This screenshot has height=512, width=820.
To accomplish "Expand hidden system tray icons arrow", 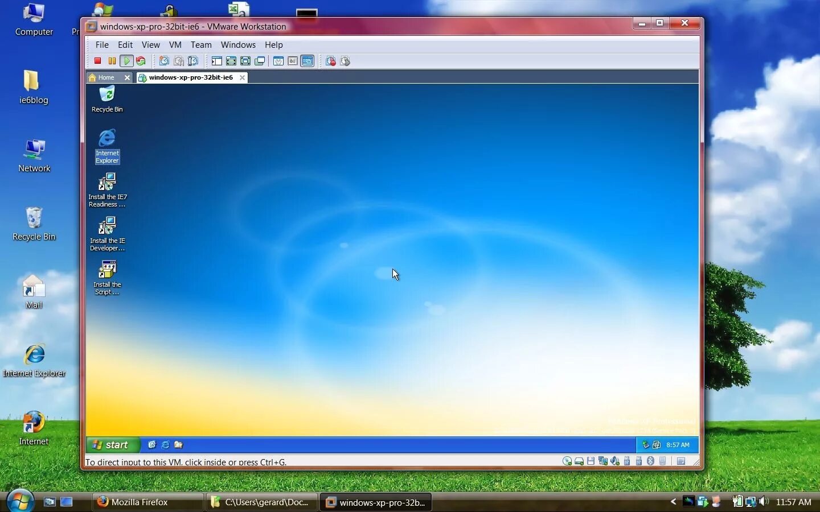I will 673,502.
